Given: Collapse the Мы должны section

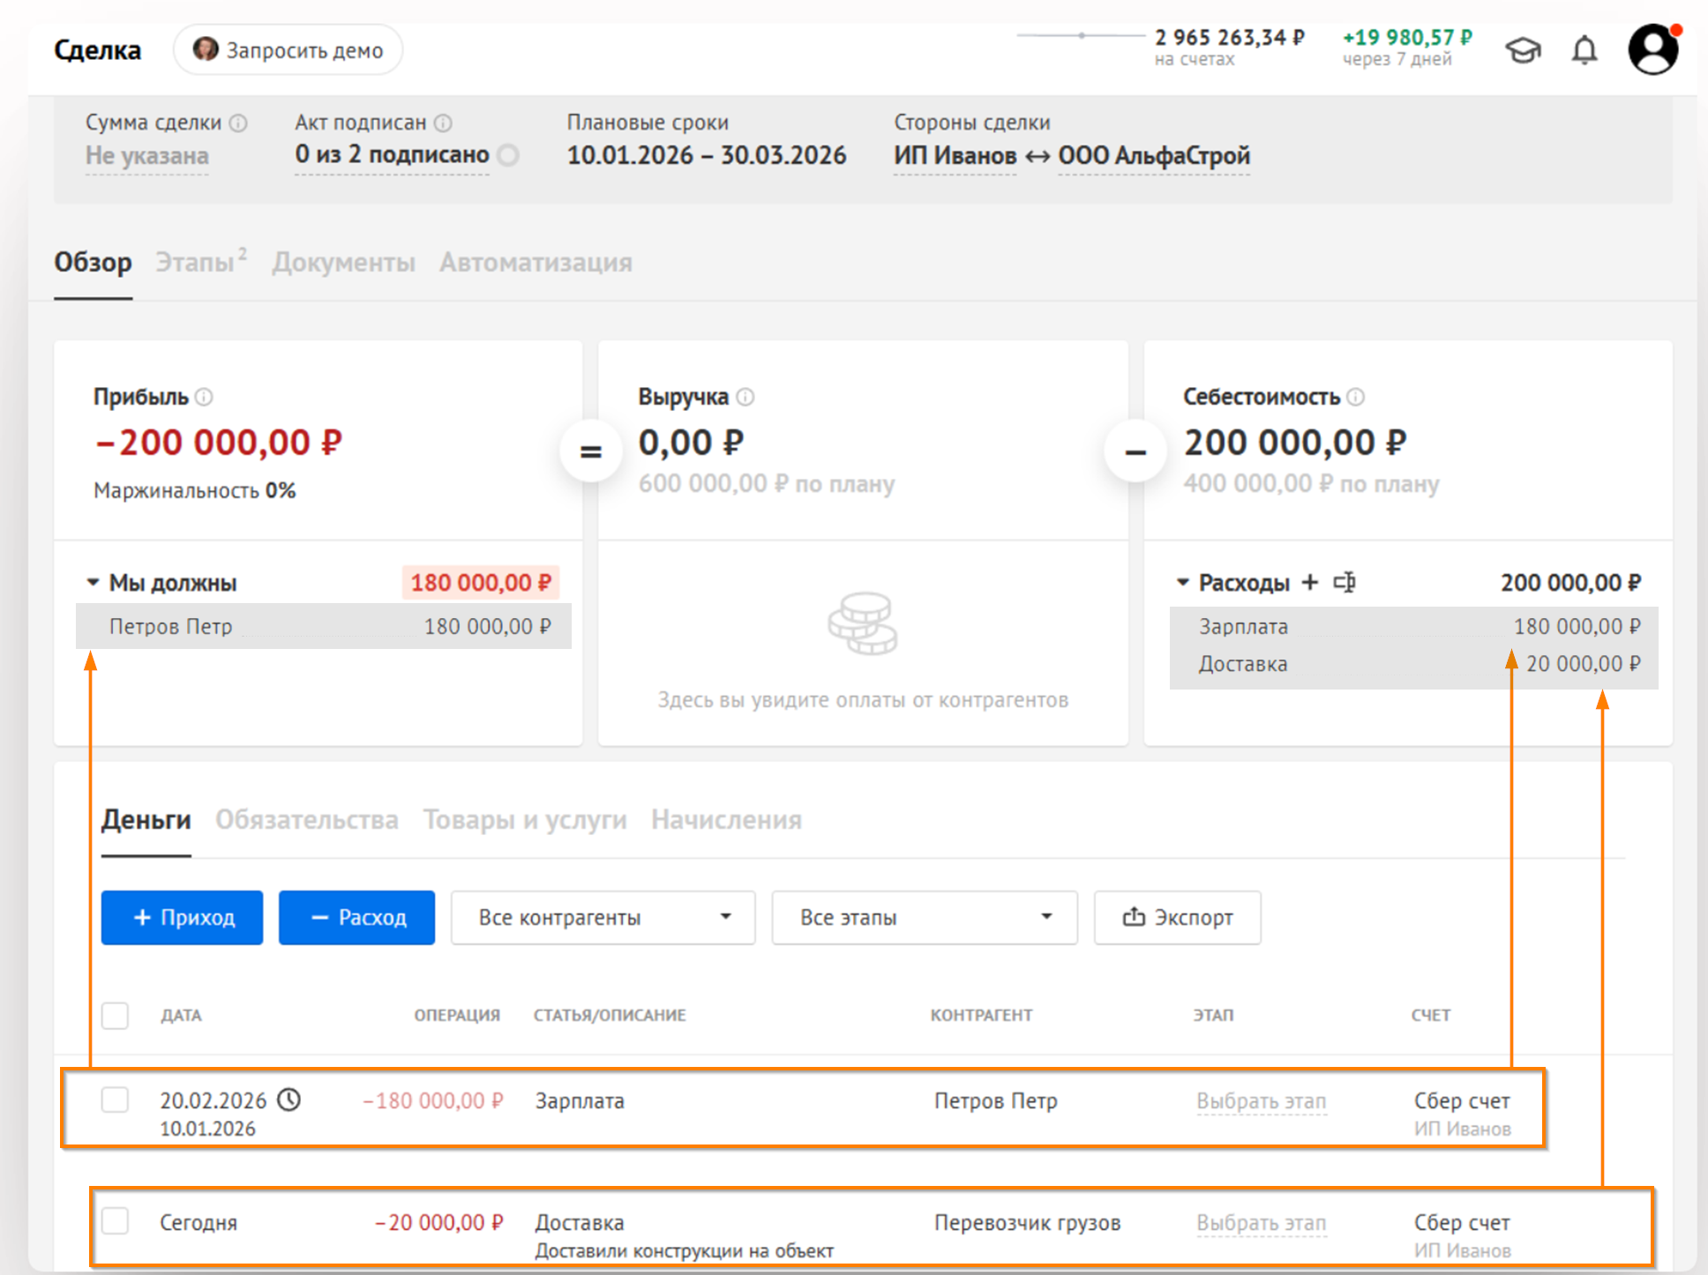Looking at the screenshot, I should click(x=93, y=583).
